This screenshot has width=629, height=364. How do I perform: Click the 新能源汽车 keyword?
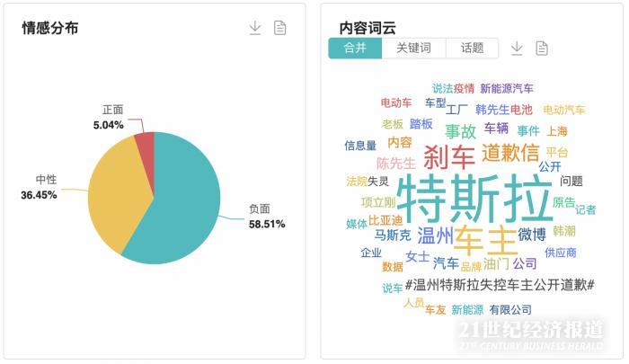point(507,89)
